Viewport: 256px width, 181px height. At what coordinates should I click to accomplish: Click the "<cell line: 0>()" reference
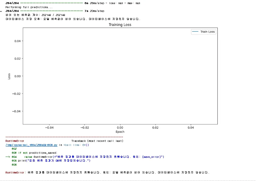pyautogui.click(x=76, y=145)
